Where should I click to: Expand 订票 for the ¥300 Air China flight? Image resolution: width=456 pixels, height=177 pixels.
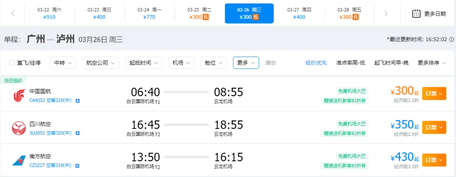tap(434, 94)
